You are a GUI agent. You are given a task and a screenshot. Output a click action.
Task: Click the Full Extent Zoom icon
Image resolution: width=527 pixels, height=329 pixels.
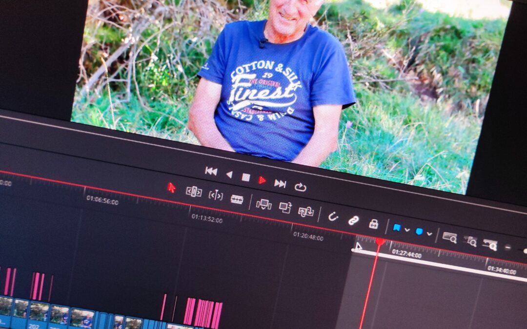pyautogui.click(x=449, y=237)
